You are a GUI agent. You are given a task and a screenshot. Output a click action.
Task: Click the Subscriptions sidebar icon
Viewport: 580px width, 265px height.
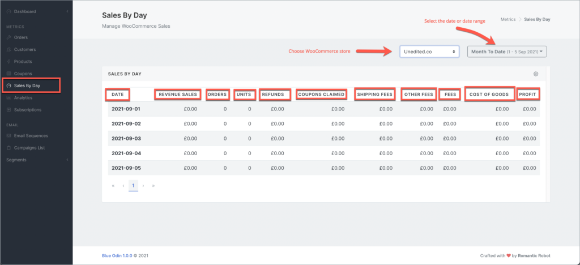(8, 110)
